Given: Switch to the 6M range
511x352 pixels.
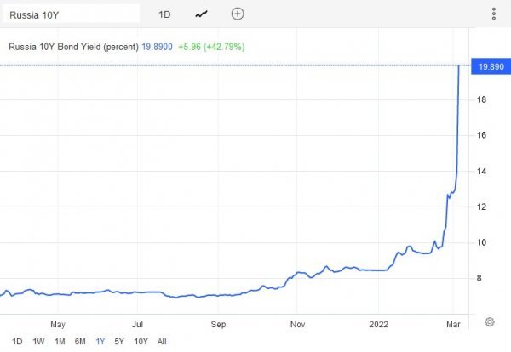Looking at the screenshot, I should point(80,342).
